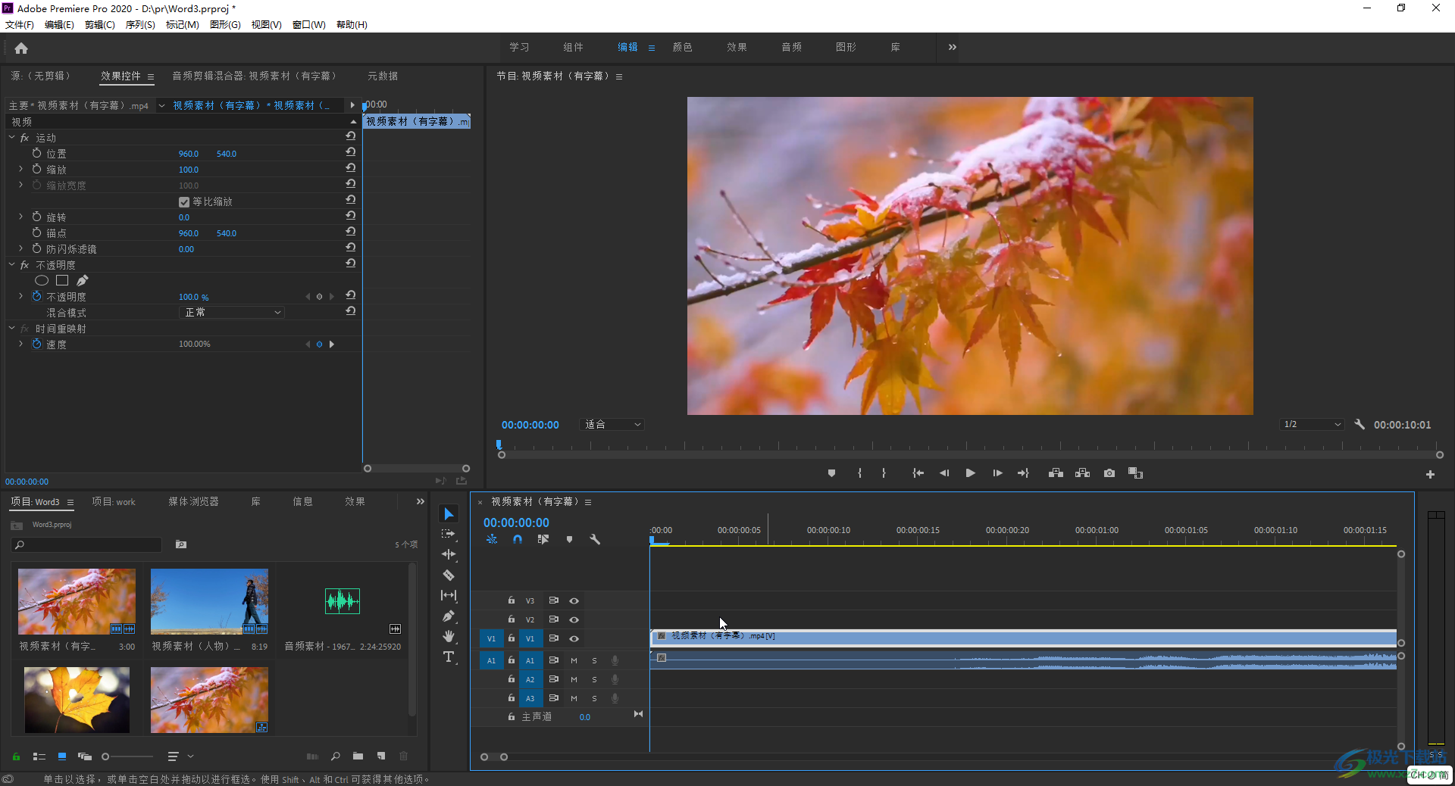Click the Play button in Program monitor
The width and height of the screenshot is (1455, 786).
click(x=970, y=473)
